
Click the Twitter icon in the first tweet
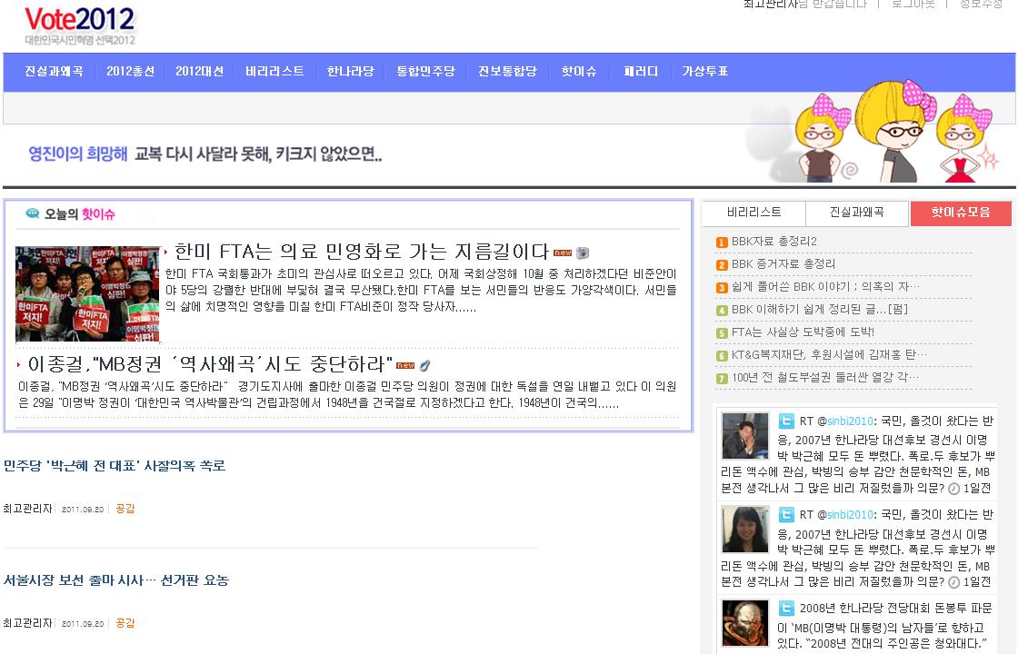(786, 421)
